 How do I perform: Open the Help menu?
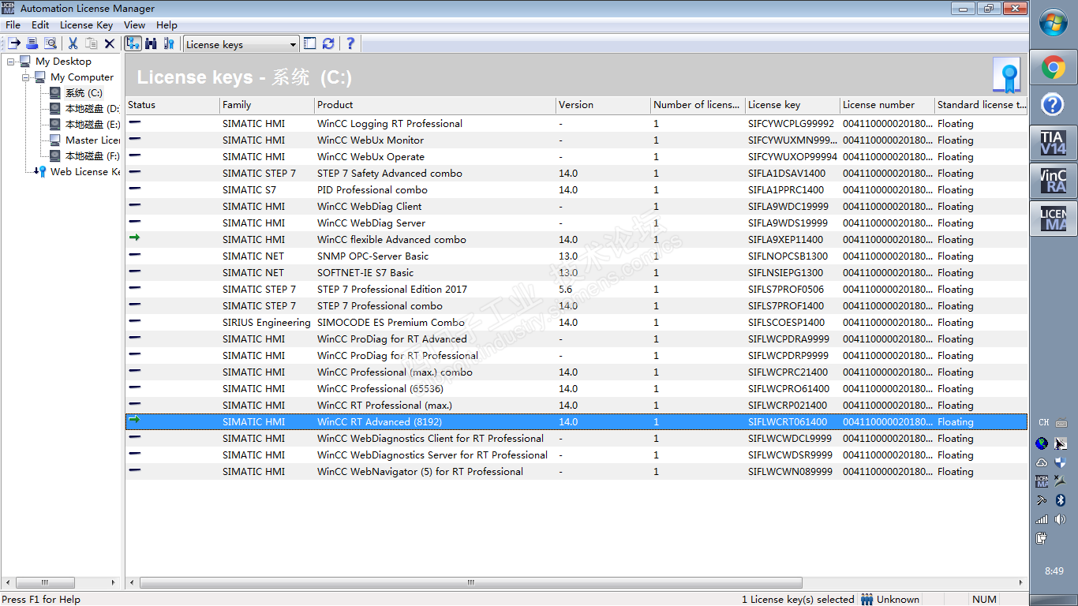point(167,25)
